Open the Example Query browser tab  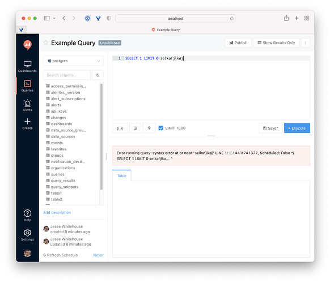(166, 30)
